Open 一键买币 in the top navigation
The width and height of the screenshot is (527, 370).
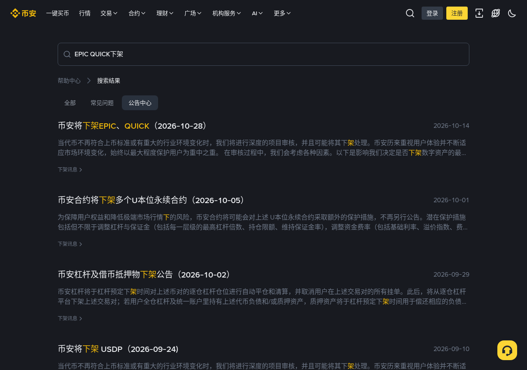click(58, 13)
